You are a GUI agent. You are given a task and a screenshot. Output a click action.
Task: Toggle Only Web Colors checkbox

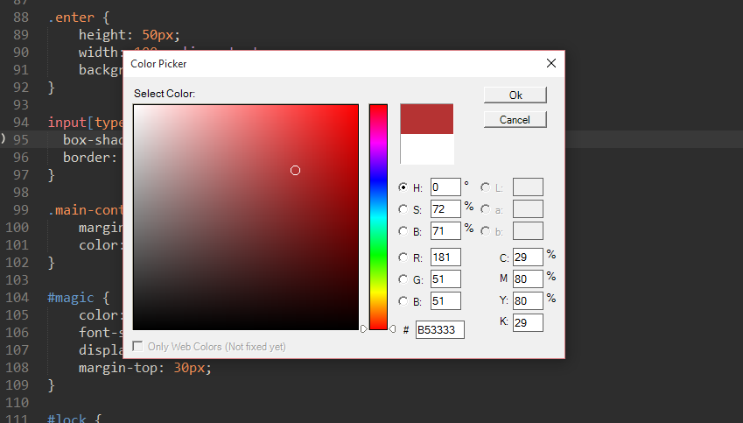(x=138, y=346)
